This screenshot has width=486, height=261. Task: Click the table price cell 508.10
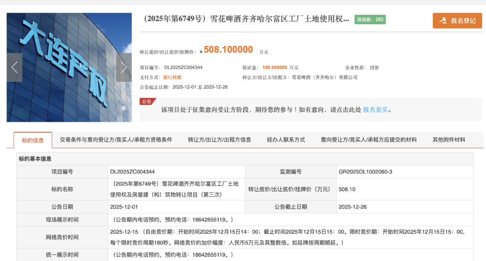[x=347, y=189]
